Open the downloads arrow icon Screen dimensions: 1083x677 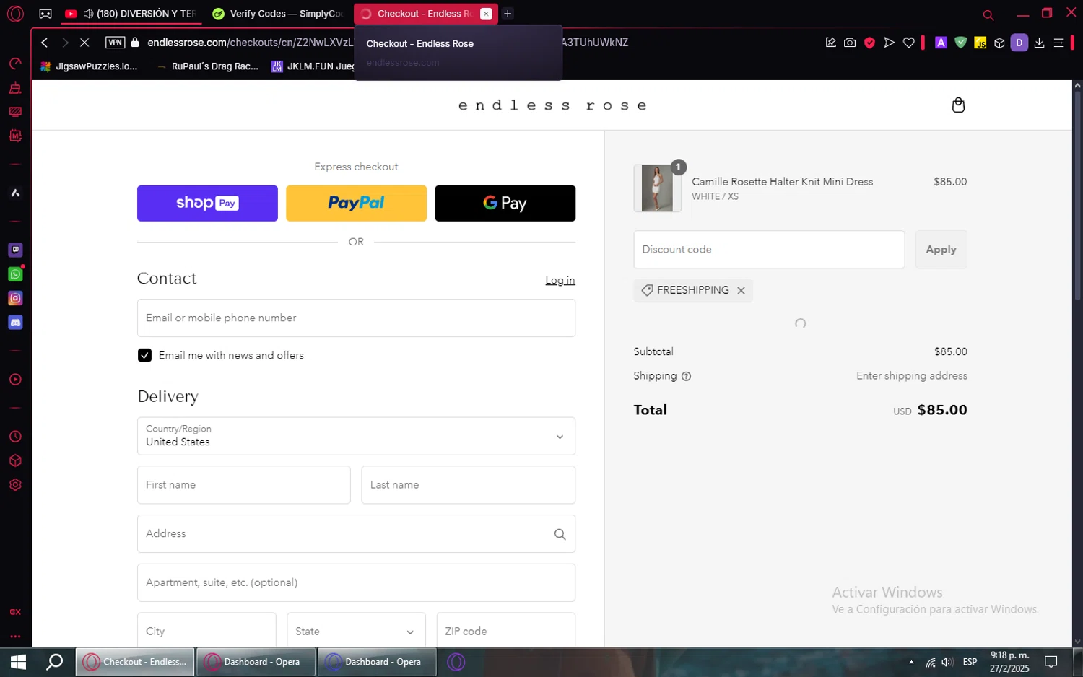[1039, 43]
